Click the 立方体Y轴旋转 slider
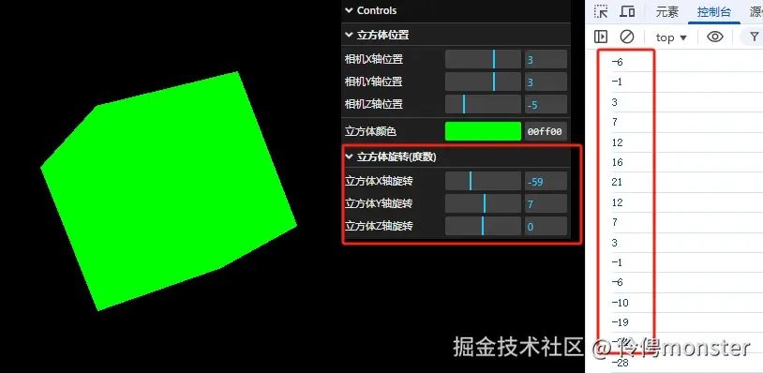763x373 pixels. point(483,203)
